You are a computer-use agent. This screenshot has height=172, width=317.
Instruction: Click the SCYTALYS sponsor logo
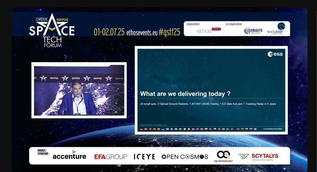tap(258, 157)
